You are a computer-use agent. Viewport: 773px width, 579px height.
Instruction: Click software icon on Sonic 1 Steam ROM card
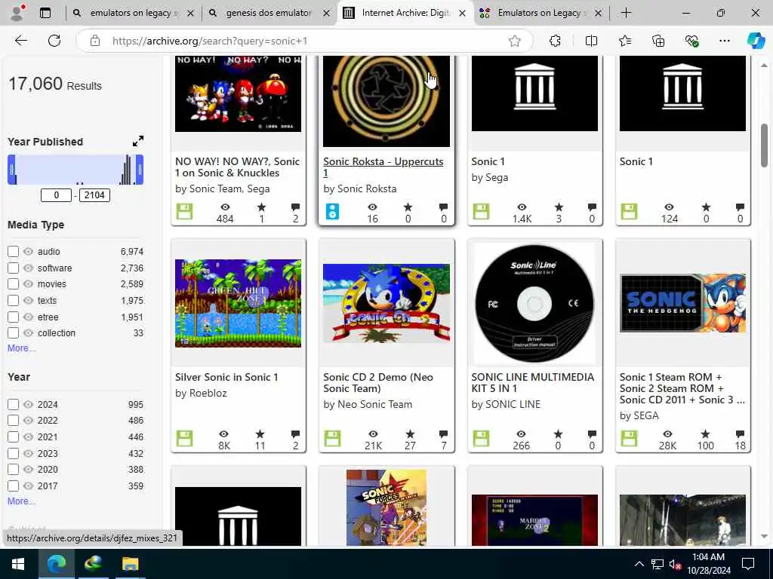(629, 438)
